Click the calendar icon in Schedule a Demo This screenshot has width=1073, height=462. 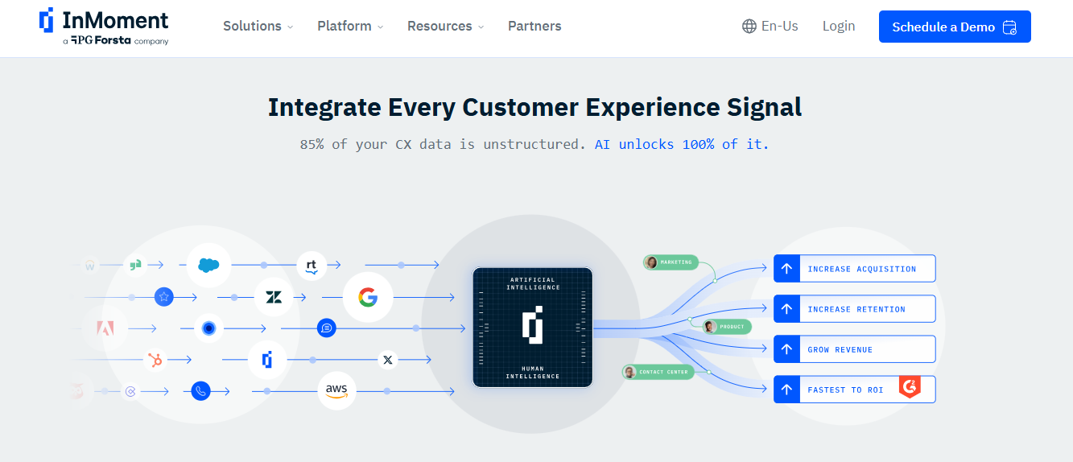[x=1009, y=27]
